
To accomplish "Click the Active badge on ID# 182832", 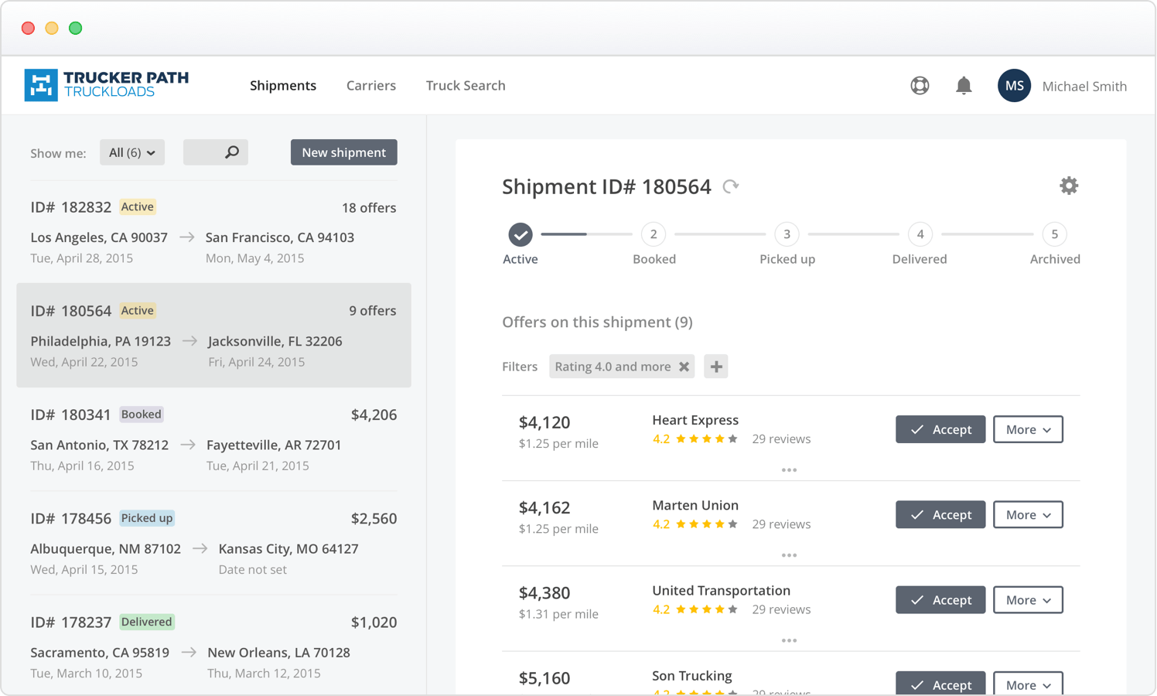I will [x=138, y=206].
